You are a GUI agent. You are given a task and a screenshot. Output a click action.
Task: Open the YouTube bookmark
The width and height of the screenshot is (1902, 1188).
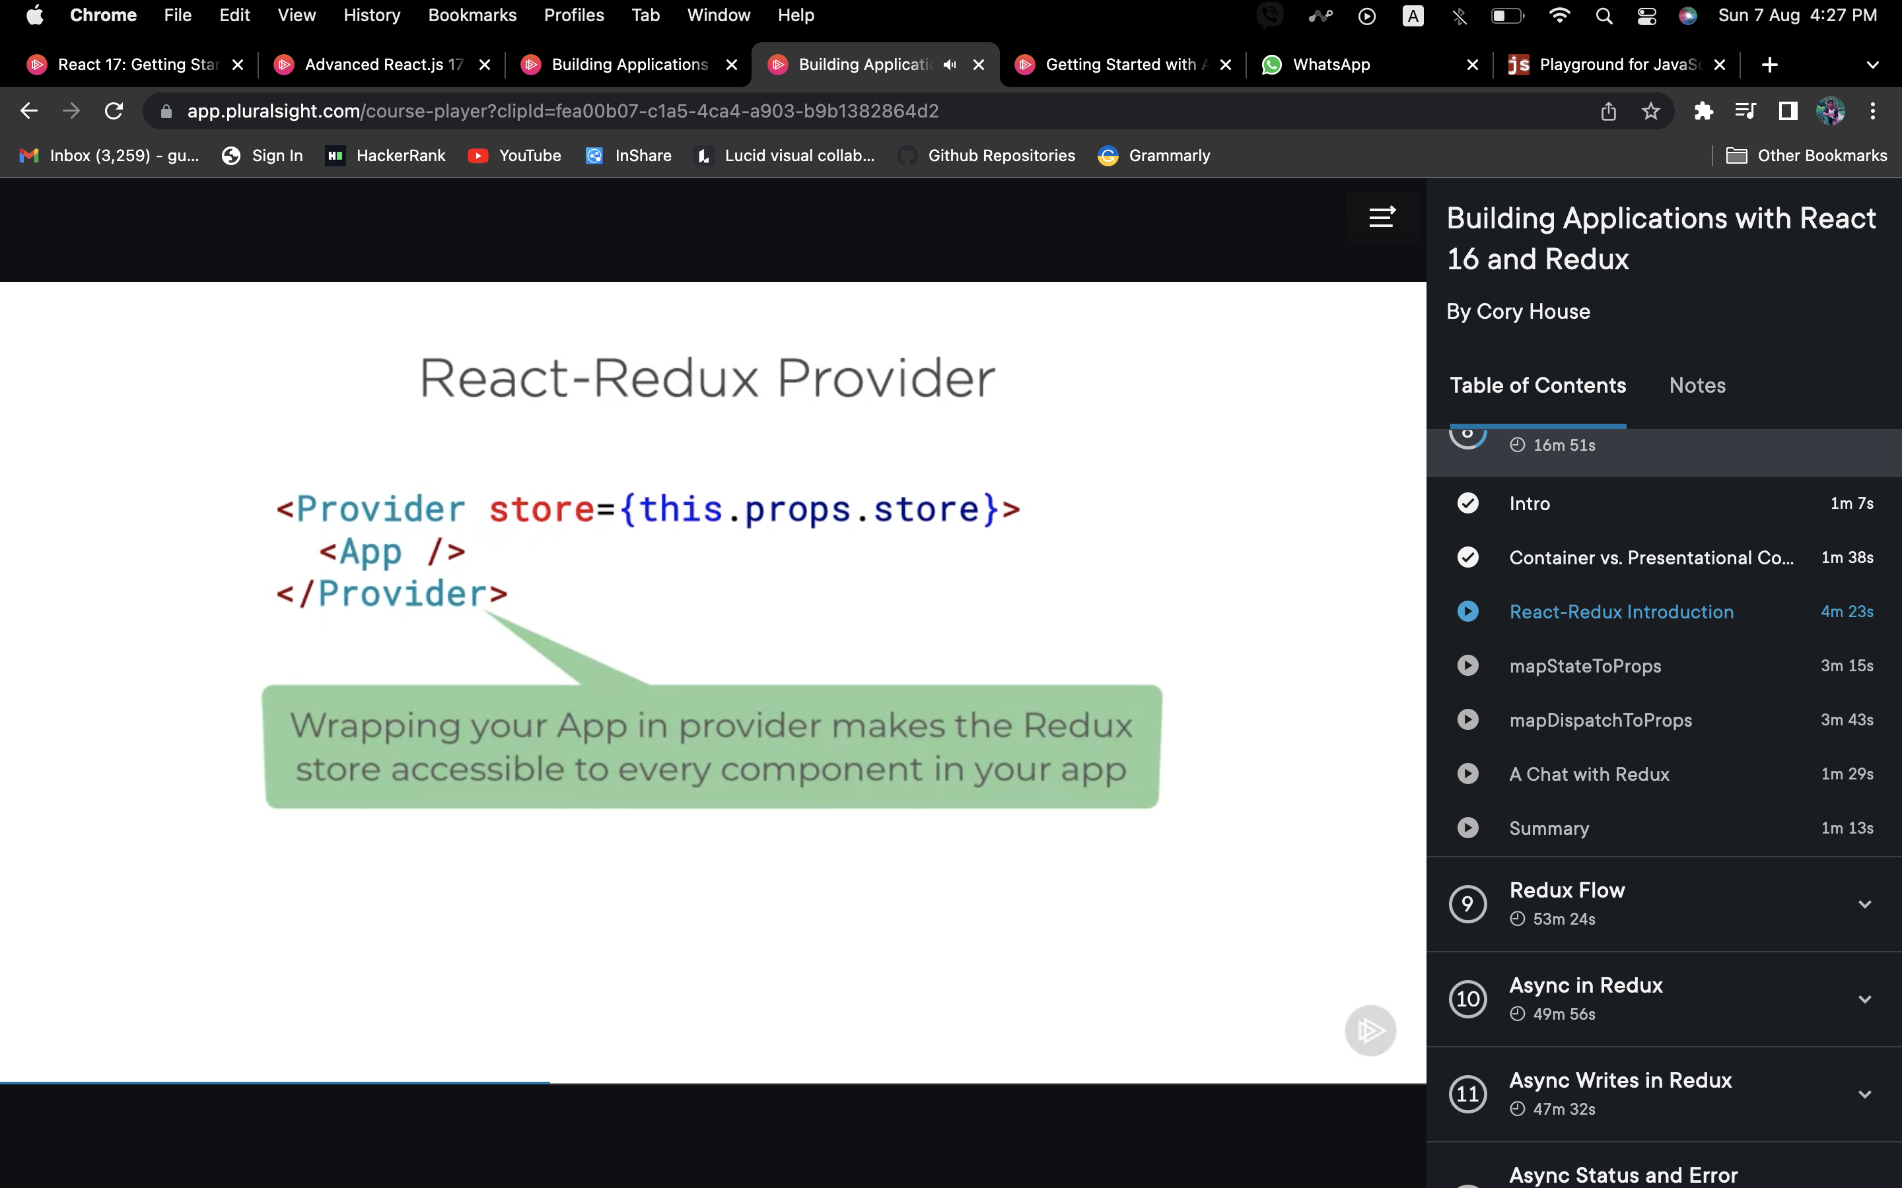click(x=514, y=156)
